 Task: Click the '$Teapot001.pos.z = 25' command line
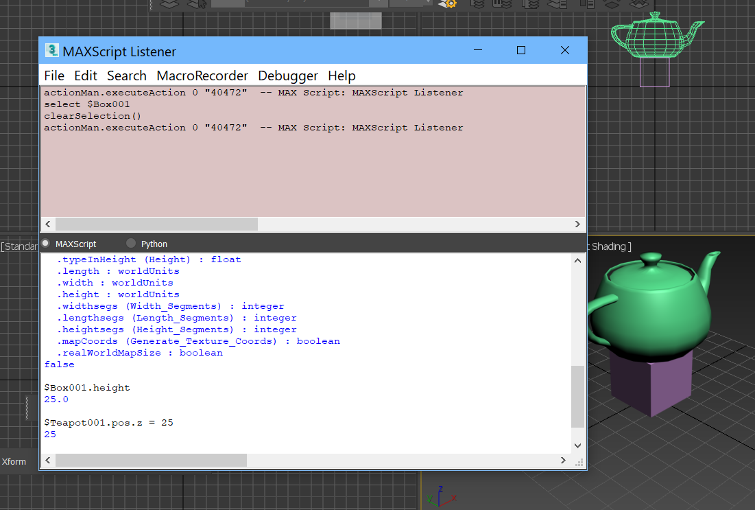[x=109, y=422]
